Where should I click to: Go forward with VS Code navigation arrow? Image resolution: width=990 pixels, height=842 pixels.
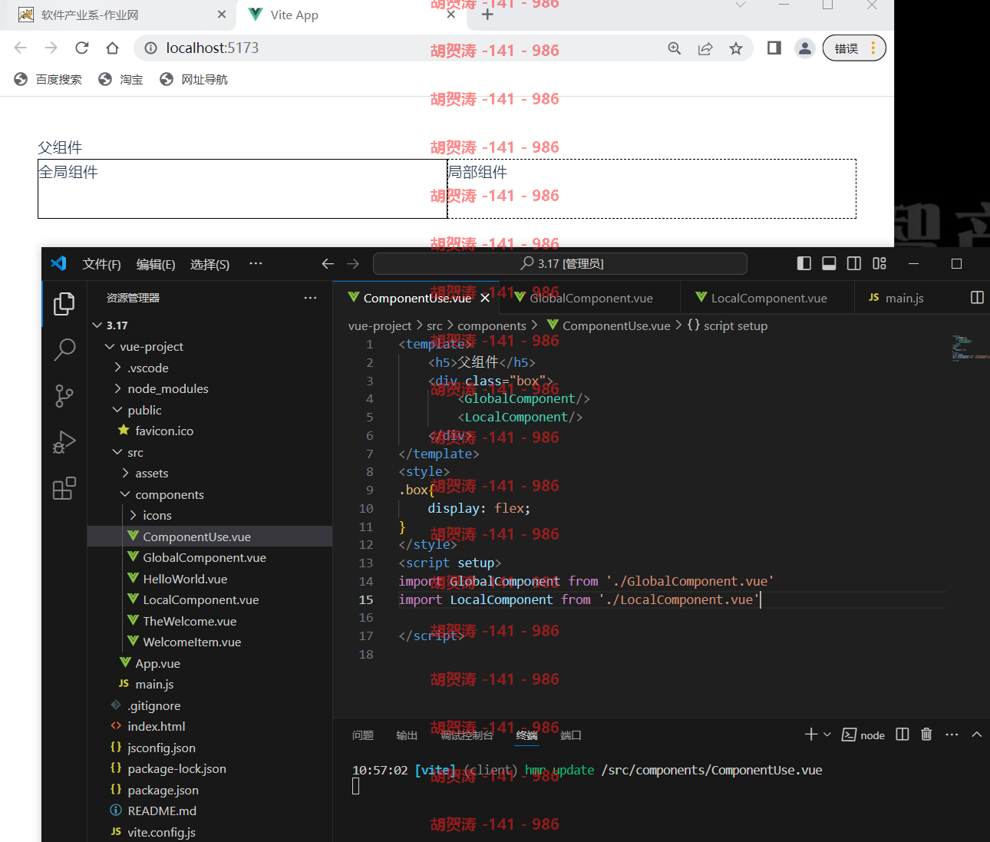click(x=353, y=263)
